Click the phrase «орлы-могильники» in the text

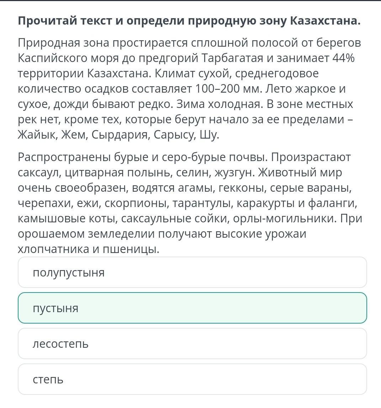(x=284, y=219)
